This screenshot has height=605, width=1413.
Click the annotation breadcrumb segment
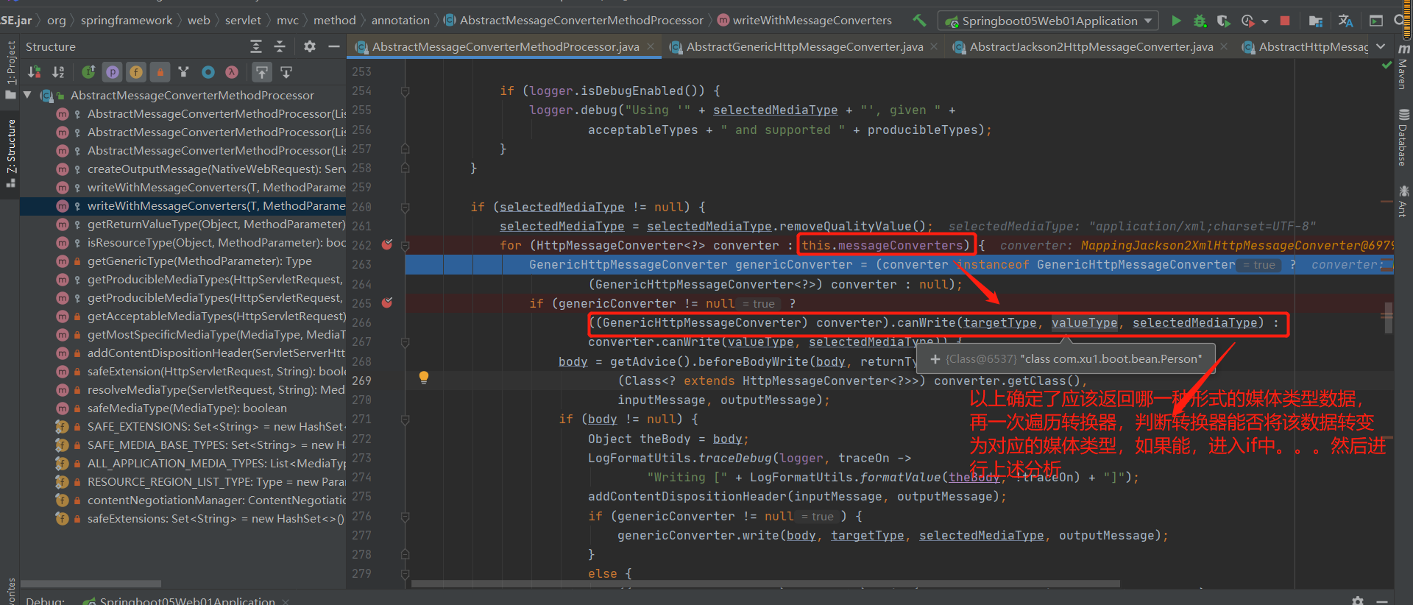[400, 21]
